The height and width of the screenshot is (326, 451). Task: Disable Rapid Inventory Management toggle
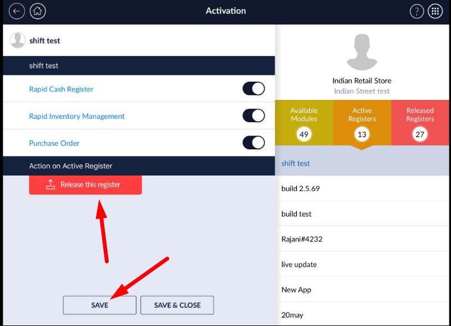[254, 116]
